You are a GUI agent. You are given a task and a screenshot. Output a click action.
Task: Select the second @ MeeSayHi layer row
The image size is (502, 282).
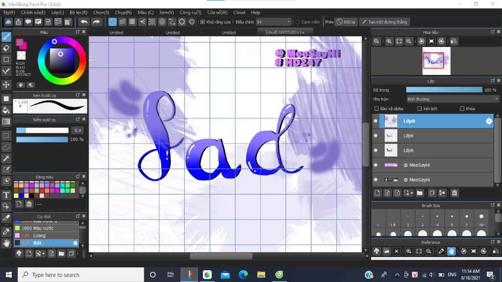click(x=433, y=180)
